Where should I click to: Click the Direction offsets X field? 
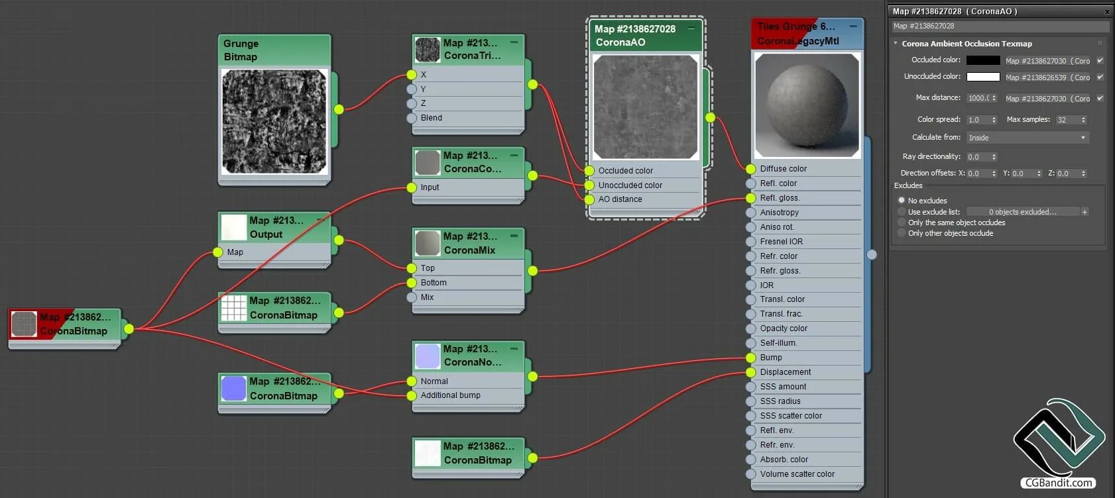978,174
